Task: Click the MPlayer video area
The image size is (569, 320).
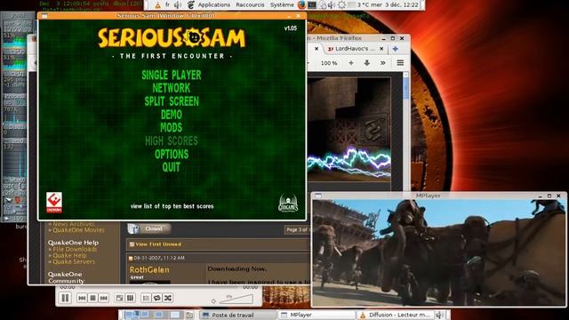Action: [438, 252]
